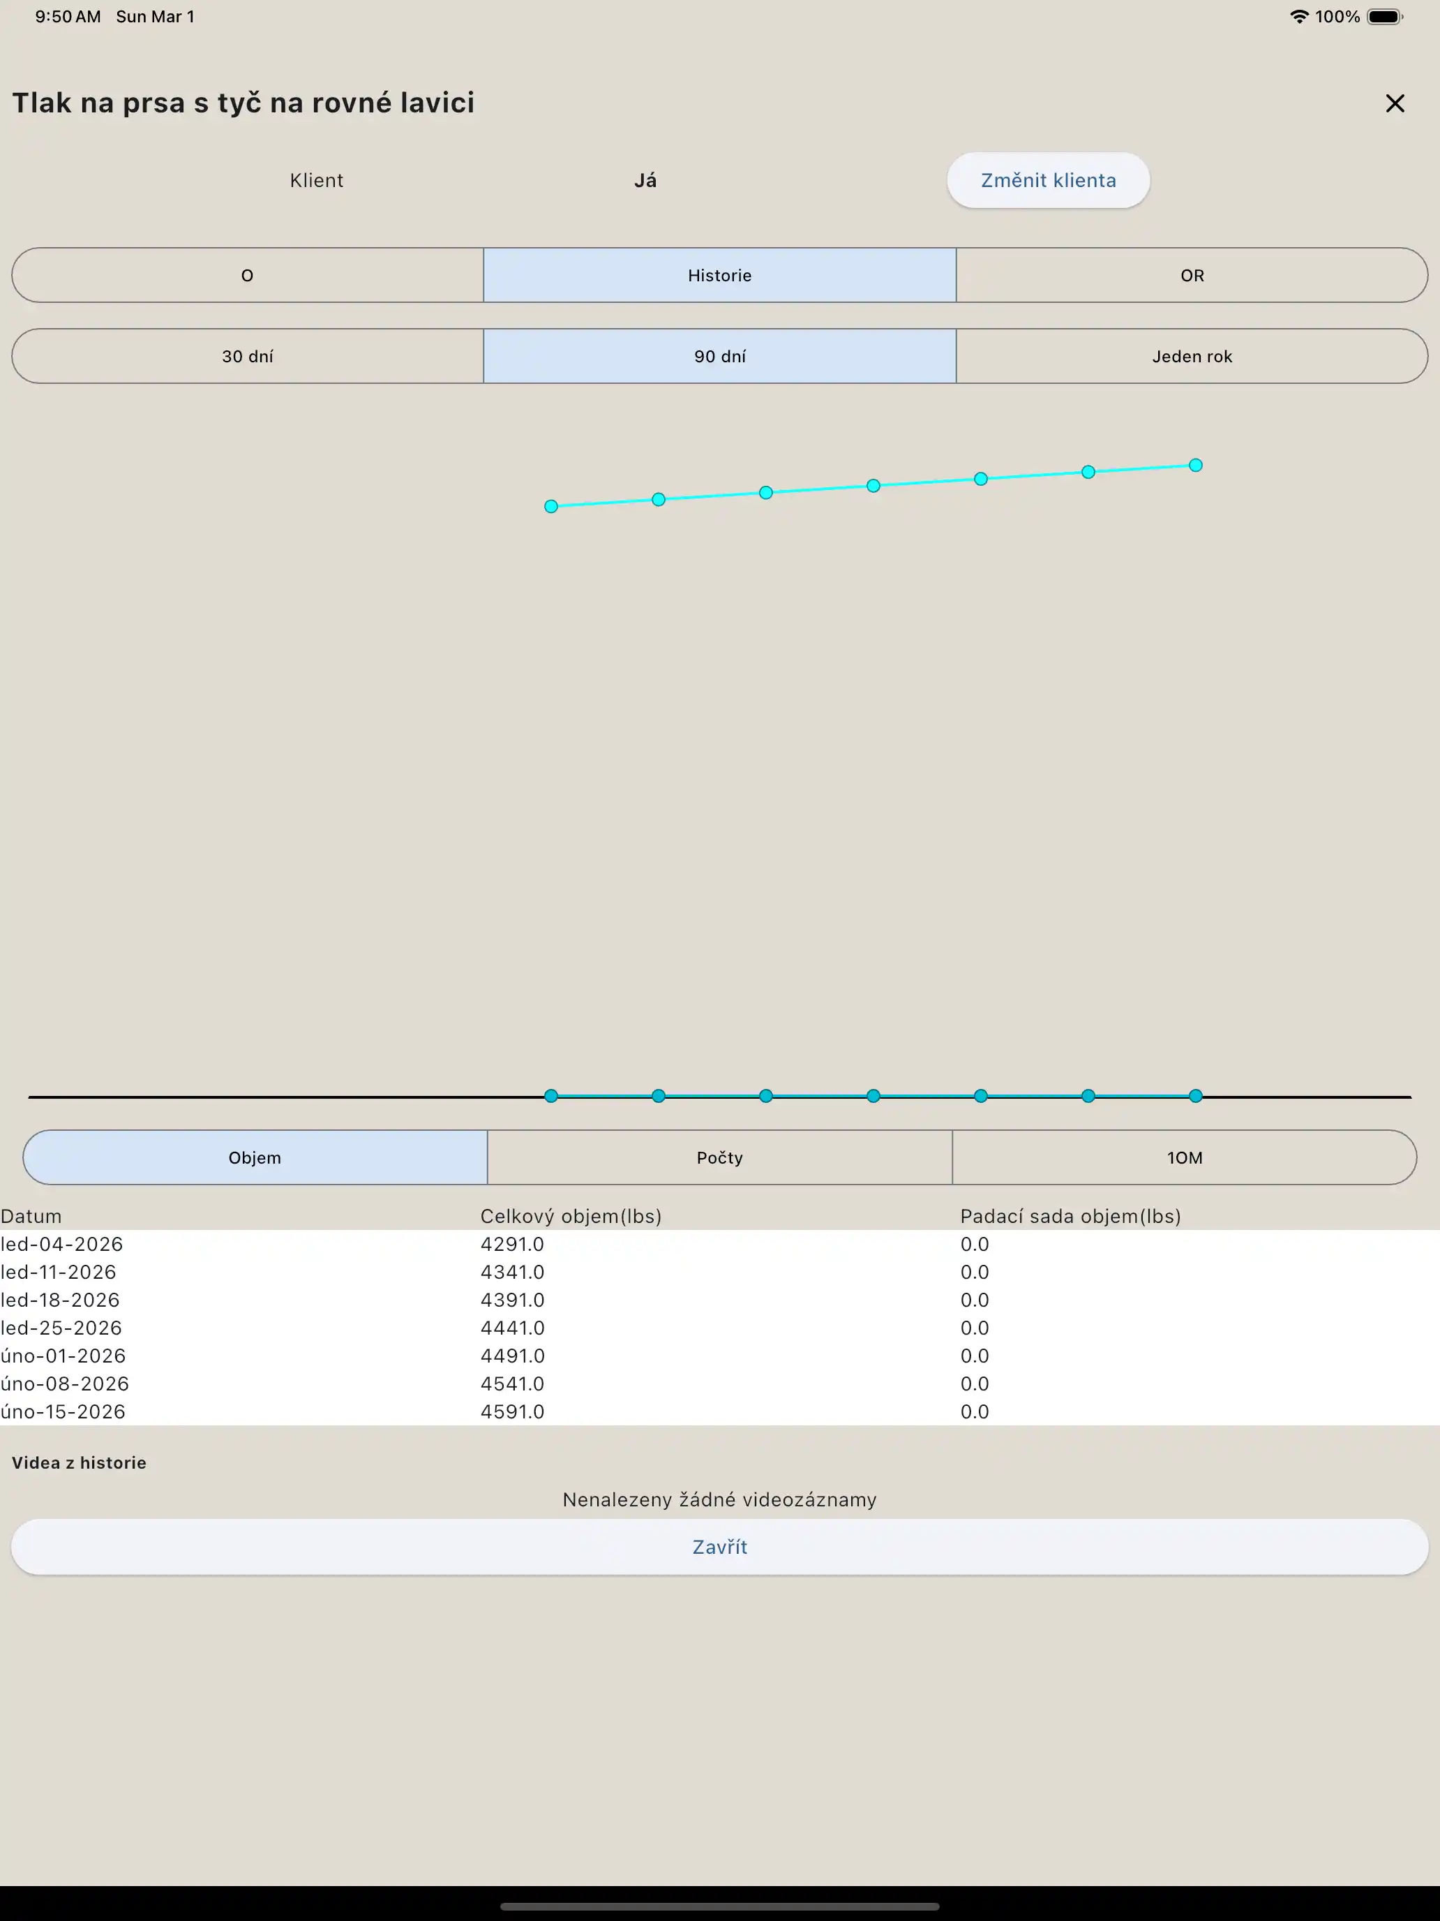Open the OR tab

click(x=1192, y=275)
